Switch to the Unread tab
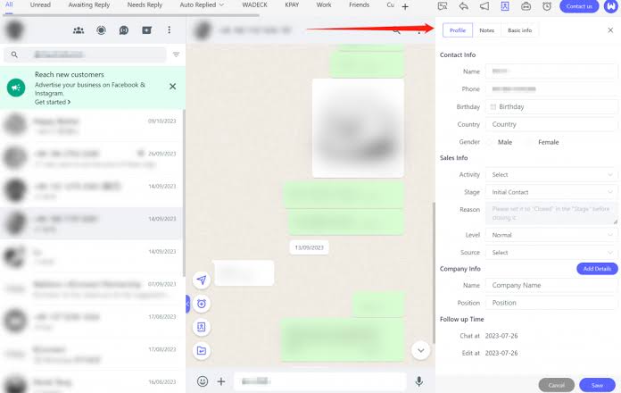Viewport: 621px width, 393px height. click(x=40, y=5)
